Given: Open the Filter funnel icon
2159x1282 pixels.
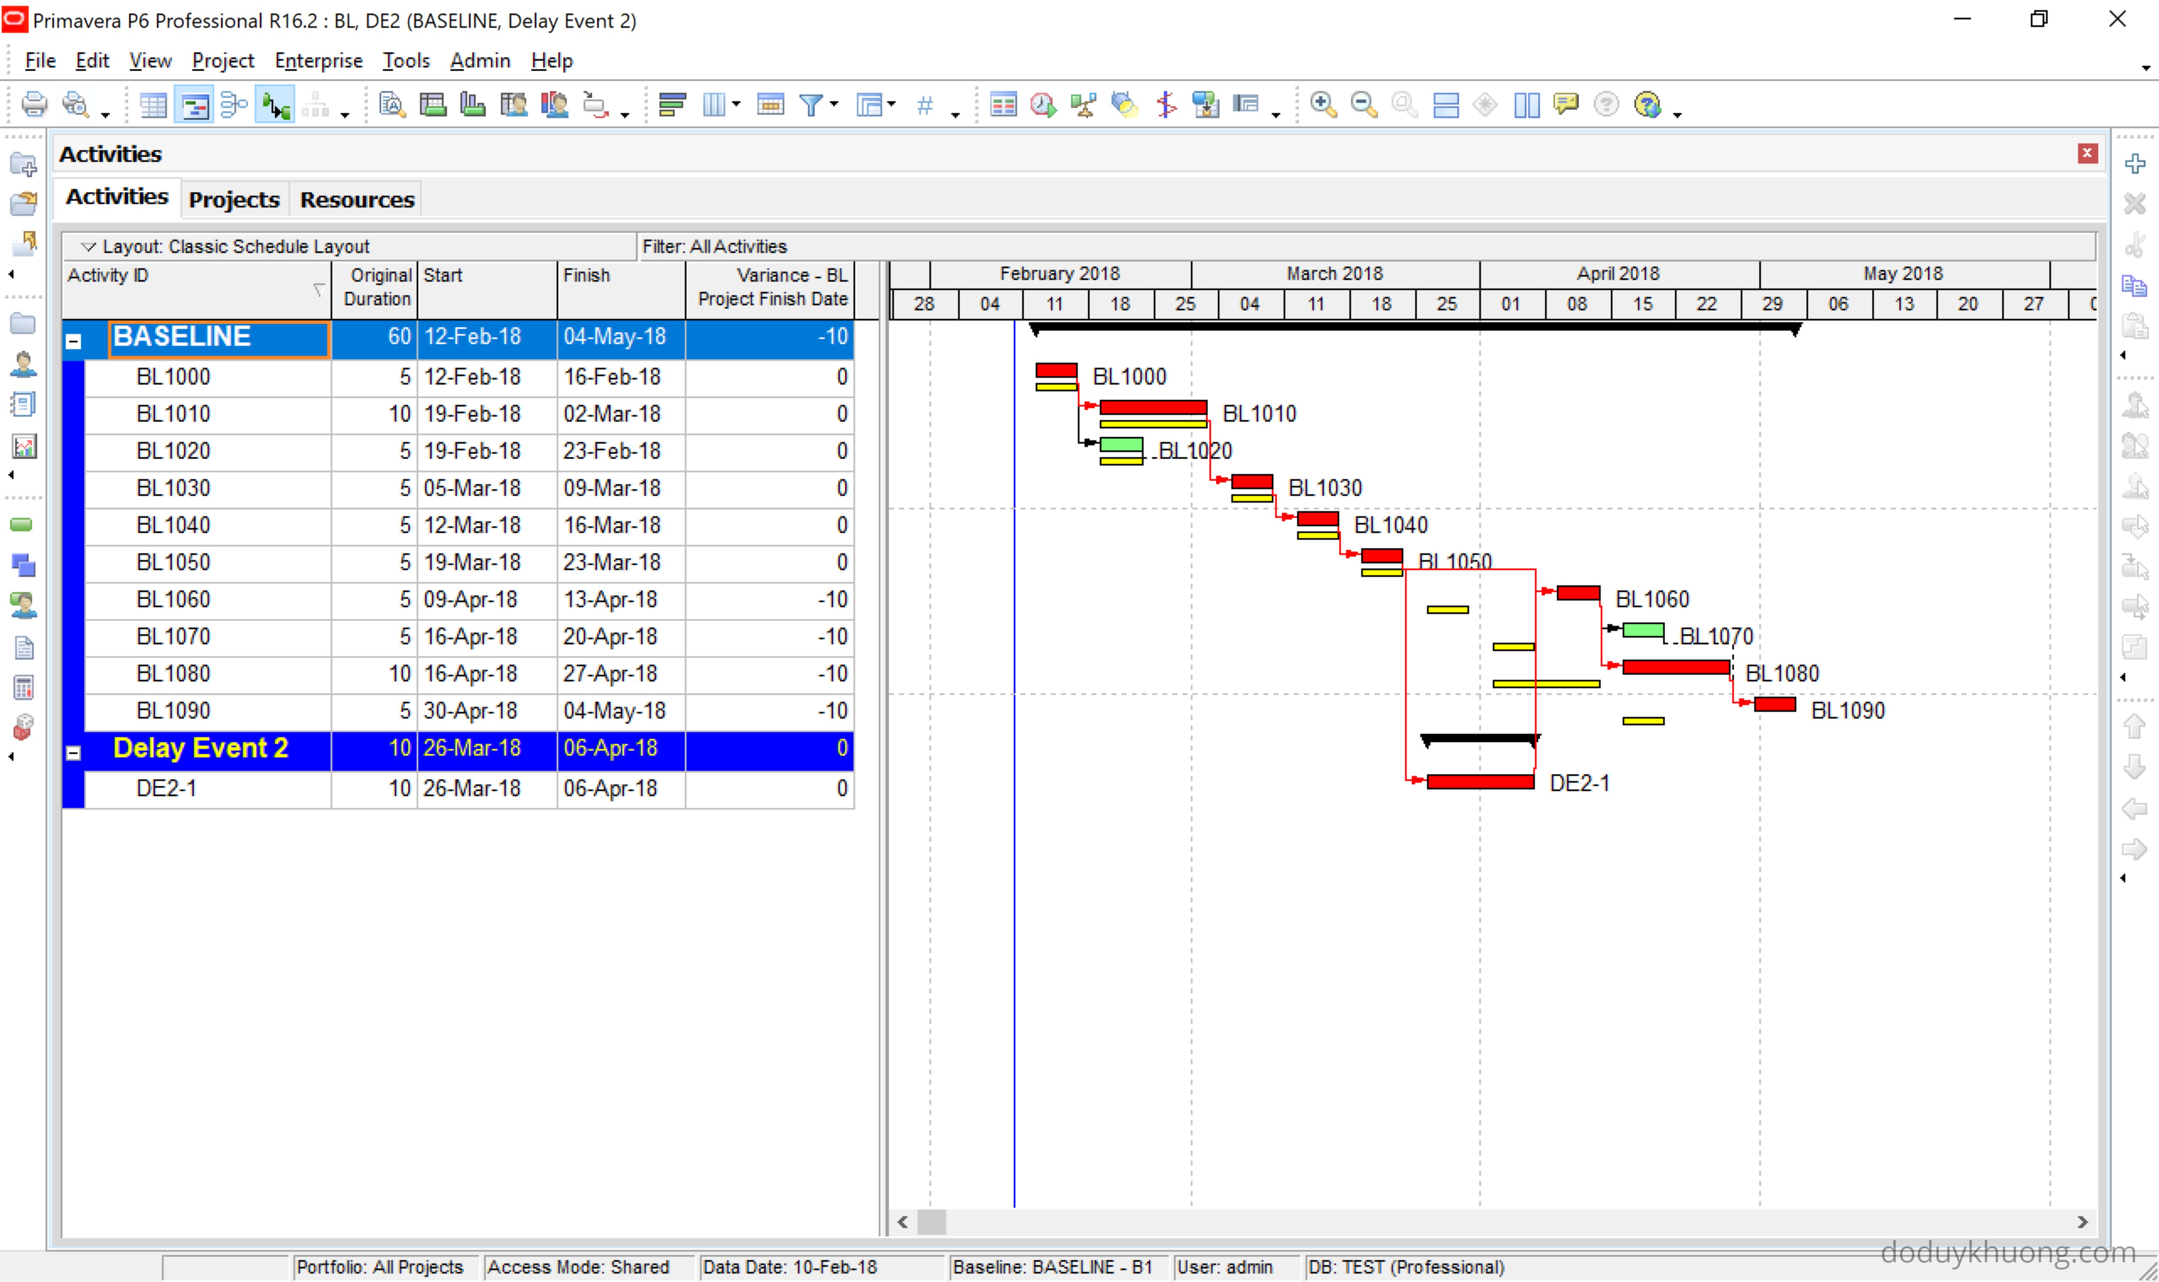Looking at the screenshot, I should click(x=811, y=105).
